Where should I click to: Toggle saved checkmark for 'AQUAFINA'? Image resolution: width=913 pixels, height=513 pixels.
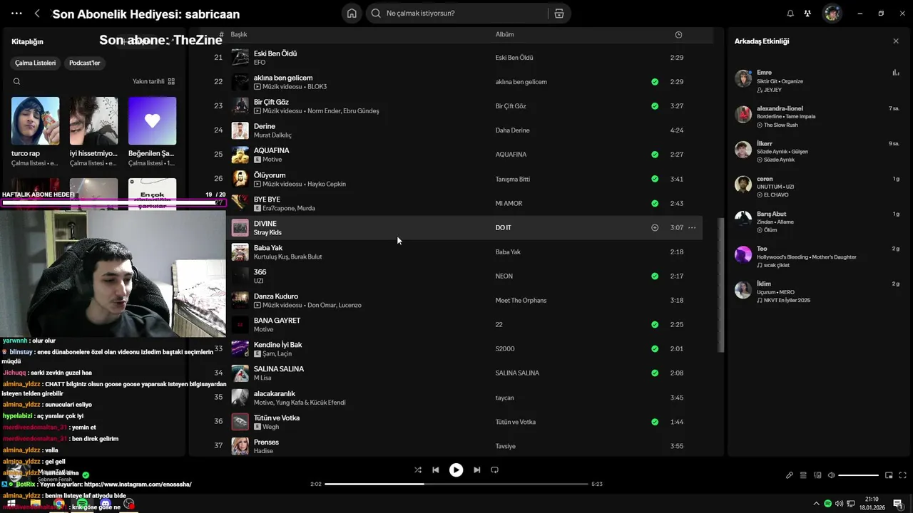(x=655, y=155)
